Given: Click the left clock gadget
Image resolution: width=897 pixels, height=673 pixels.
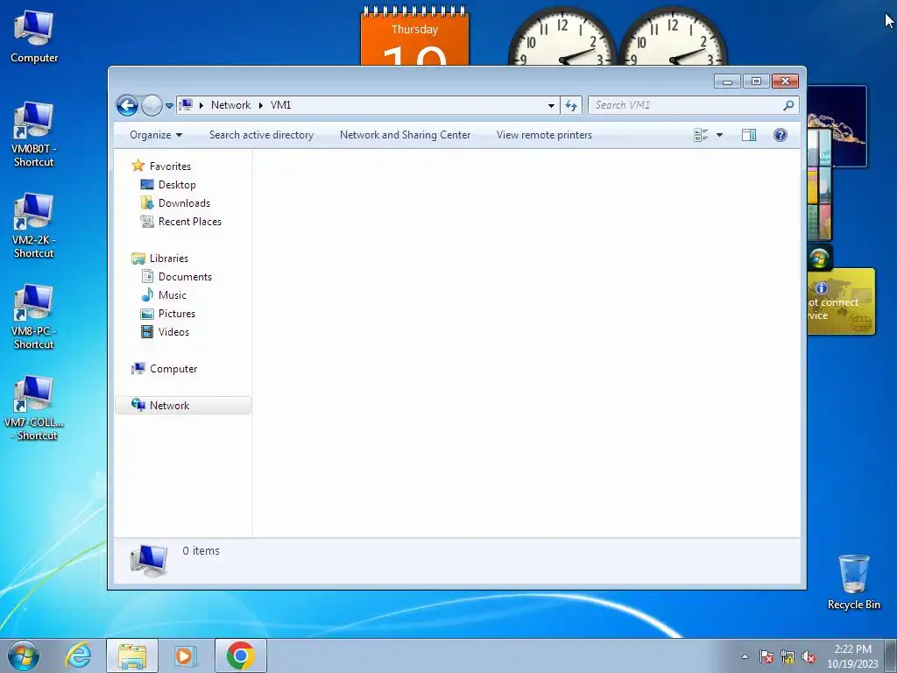Looking at the screenshot, I should [x=562, y=37].
